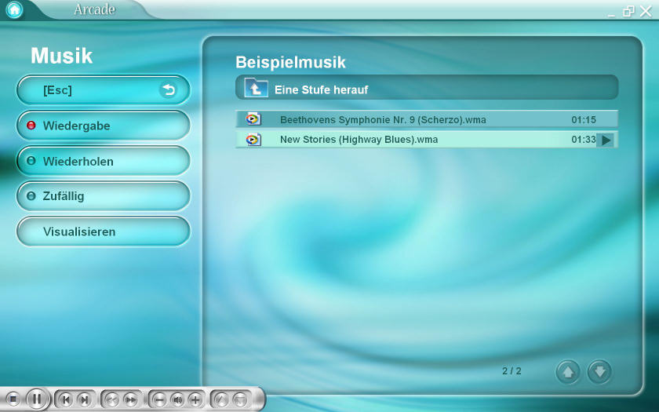
Task: Select the Wiedergabe option
Action: [x=104, y=126]
